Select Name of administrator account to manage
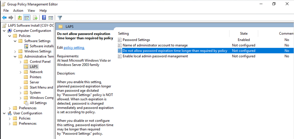Image resolution: width=294 pixels, height=139 pixels. [x=155, y=45]
